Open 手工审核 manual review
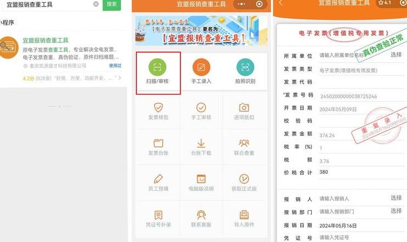The image size is (407, 242). [x=201, y=111]
